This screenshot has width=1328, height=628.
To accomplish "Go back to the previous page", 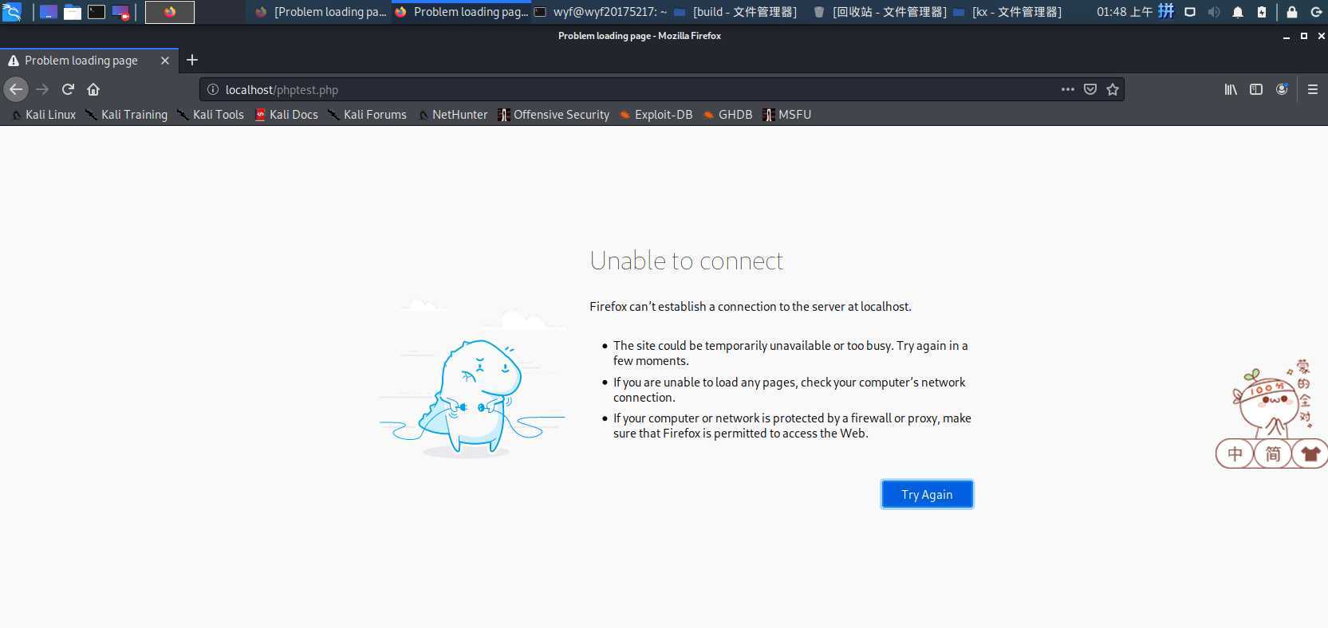I will [16, 89].
